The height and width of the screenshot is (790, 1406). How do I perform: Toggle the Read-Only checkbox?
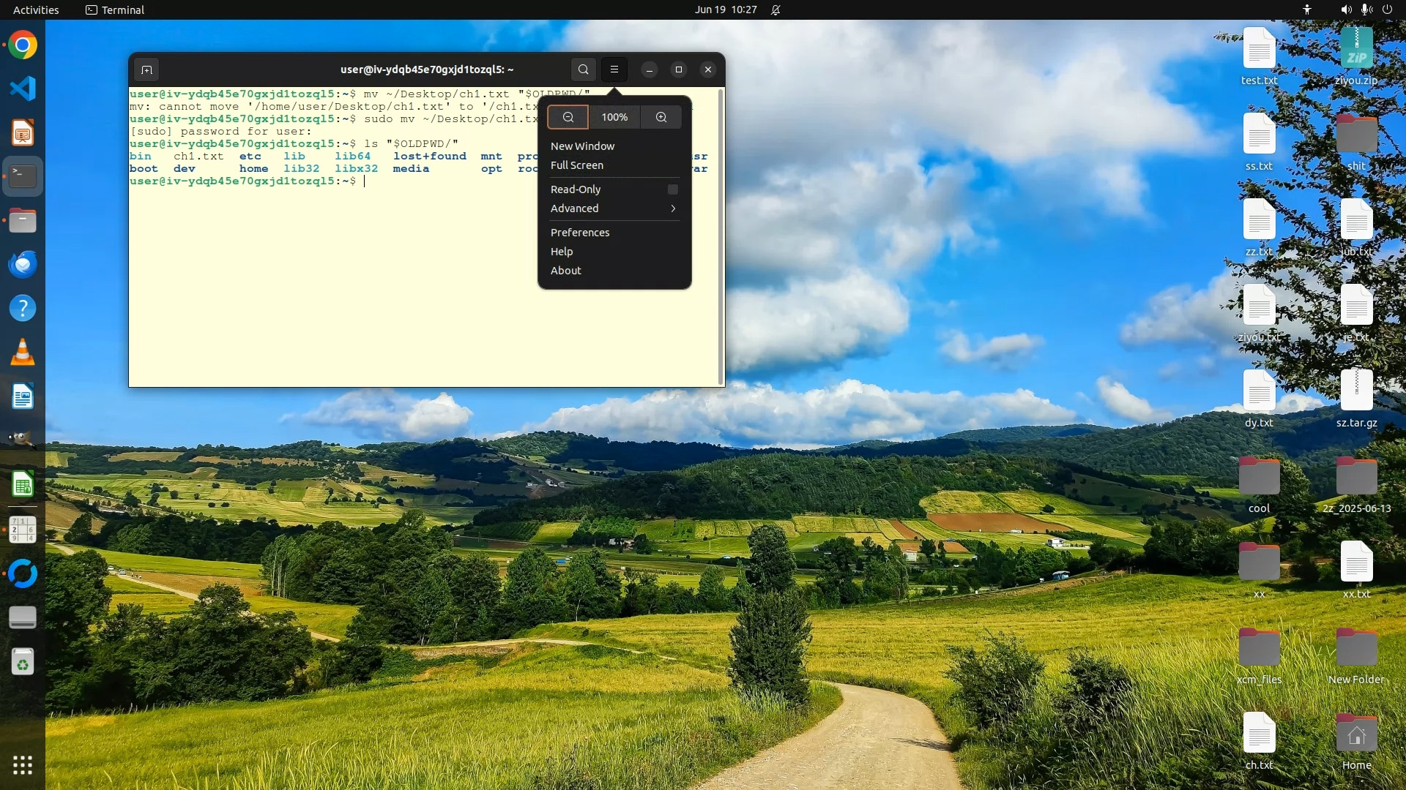(x=672, y=189)
